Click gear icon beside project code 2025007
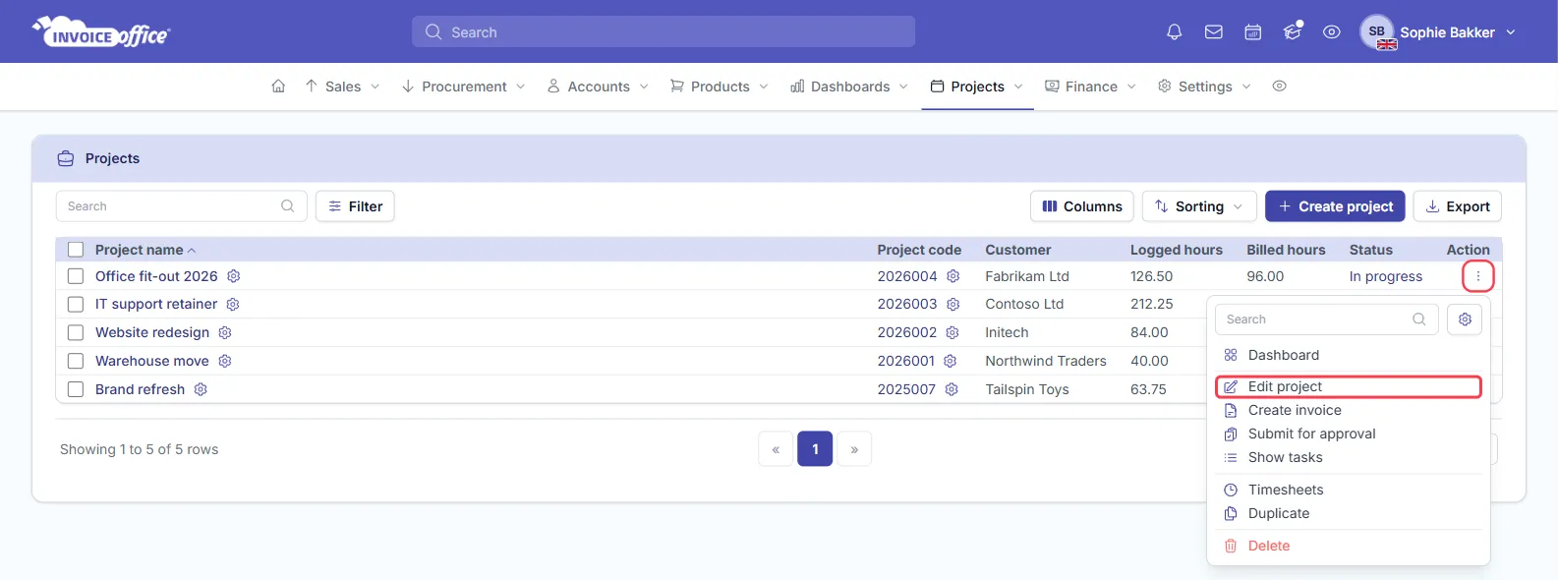Image resolution: width=1558 pixels, height=580 pixels. coord(952,389)
